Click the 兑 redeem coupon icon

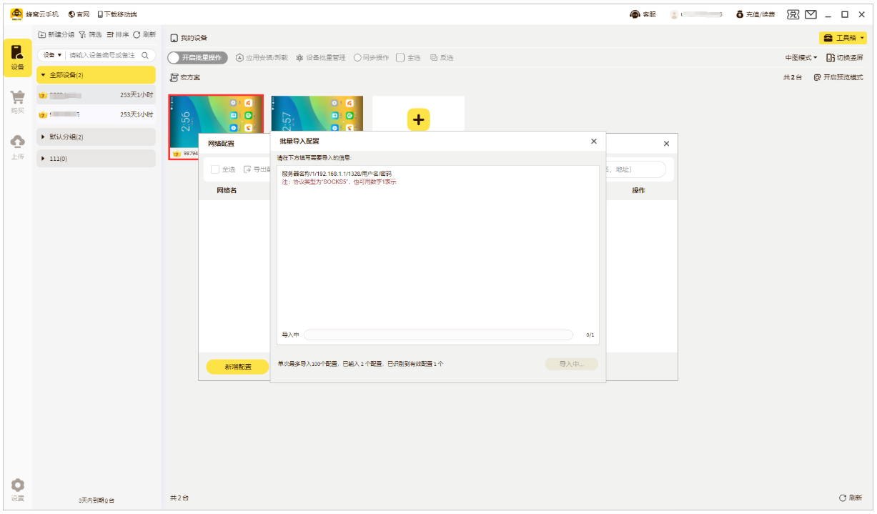[x=793, y=14]
